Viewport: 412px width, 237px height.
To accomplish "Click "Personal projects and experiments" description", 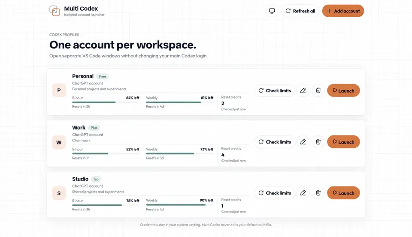I will (x=99, y=89).
